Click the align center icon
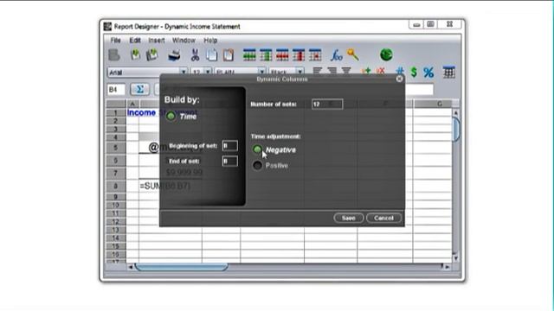The width and height of the screenshot is (554, 311). click(332, 71)
